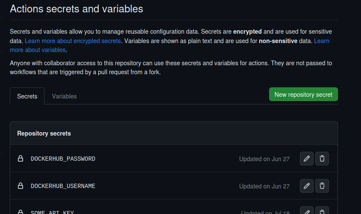This screenshot has width=361, height=214.
Task: Follow the more about variables link
Action: [38, 50]
